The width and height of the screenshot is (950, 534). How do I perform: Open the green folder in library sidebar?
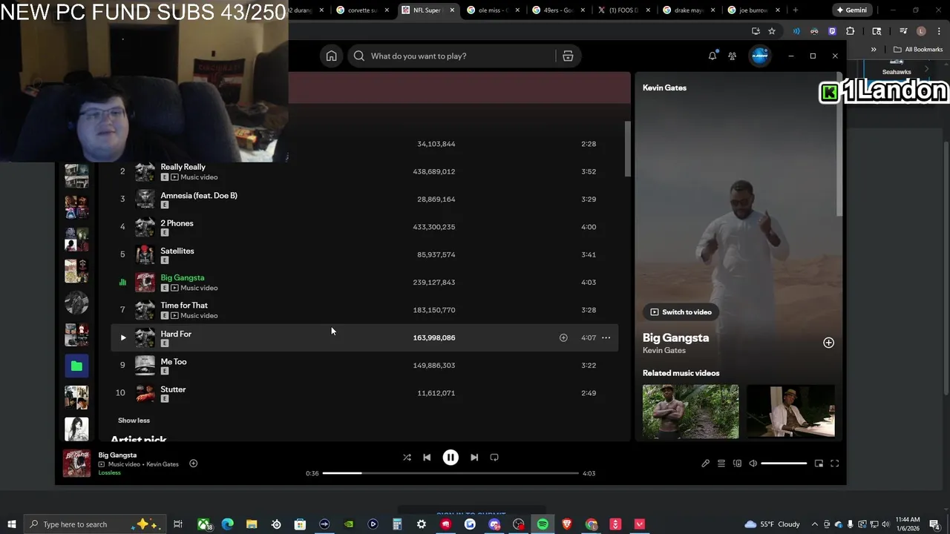pos(76,366)
